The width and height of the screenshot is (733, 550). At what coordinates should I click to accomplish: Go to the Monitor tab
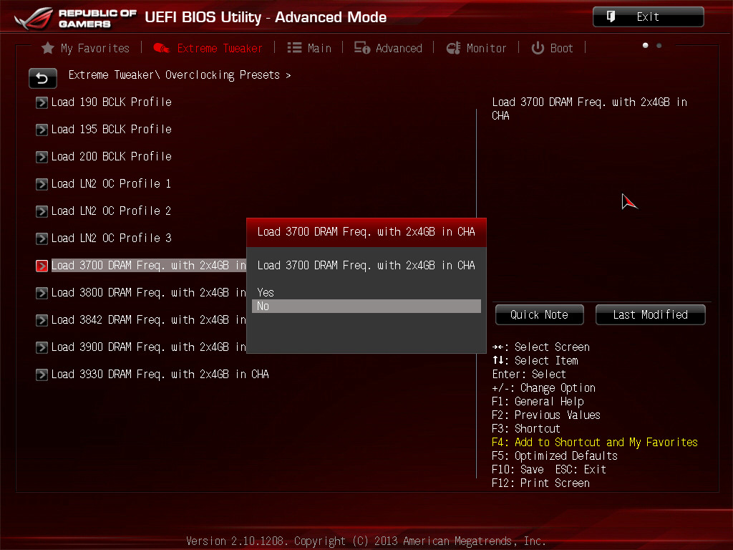476,48
